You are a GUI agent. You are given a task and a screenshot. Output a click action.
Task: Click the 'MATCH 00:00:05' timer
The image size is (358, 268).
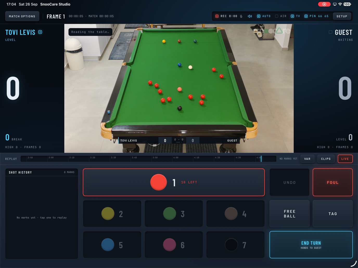101,16
